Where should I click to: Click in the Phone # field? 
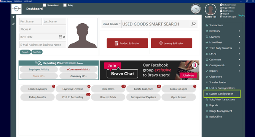click(x=43, y=29)
